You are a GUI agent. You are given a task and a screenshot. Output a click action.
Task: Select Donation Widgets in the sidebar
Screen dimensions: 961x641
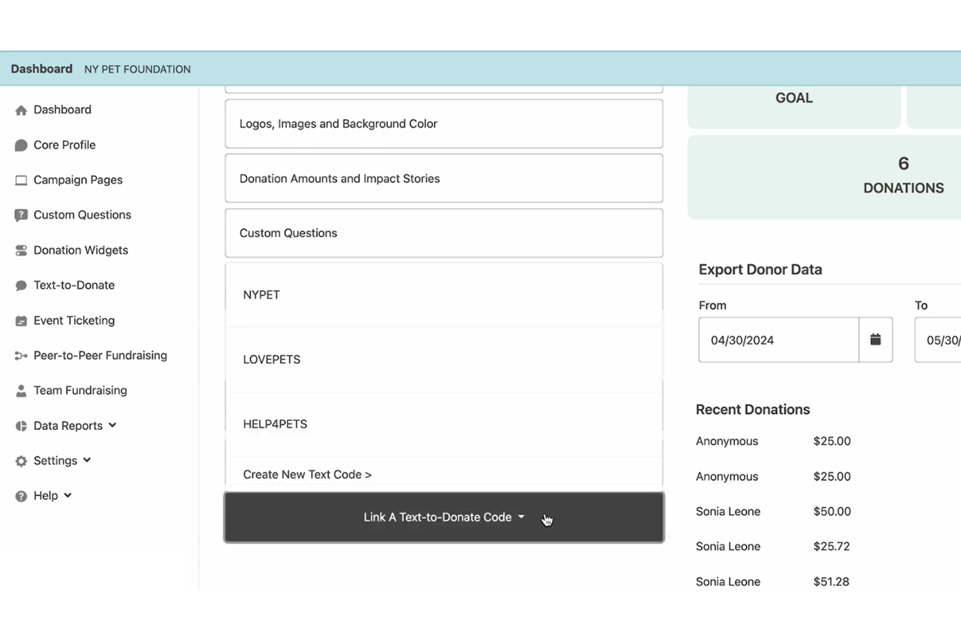point(81,250)
